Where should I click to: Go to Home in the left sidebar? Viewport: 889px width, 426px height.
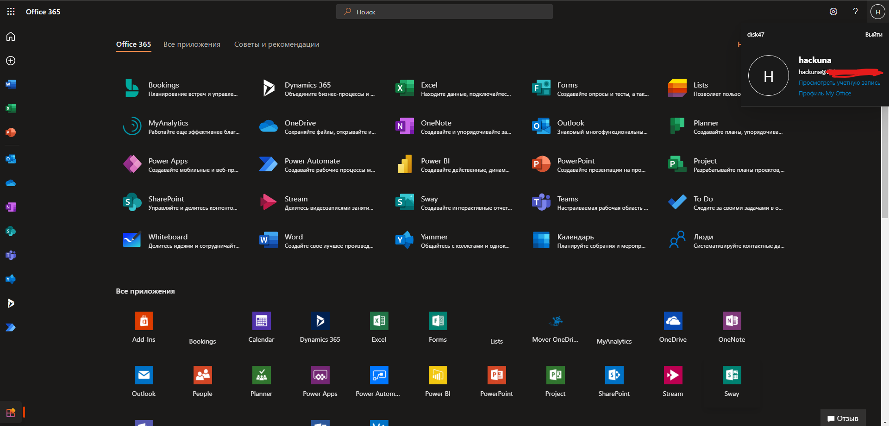tap(11, 37)
